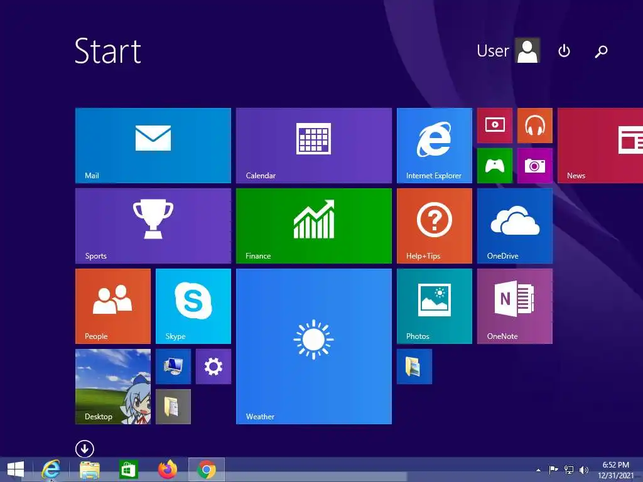Open the Desktop tile
This screenshot has width=643, height=482.
tap(113, 387)
